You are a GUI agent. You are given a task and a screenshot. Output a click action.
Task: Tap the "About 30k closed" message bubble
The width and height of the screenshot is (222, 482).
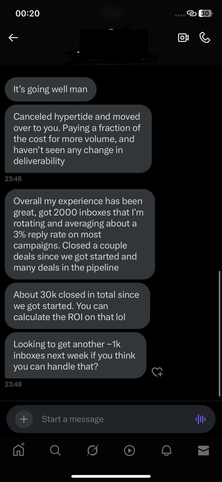click(77, 306)
